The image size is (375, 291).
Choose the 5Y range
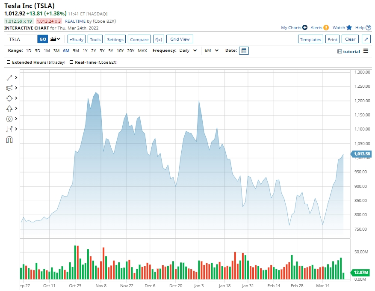(111, 51)
